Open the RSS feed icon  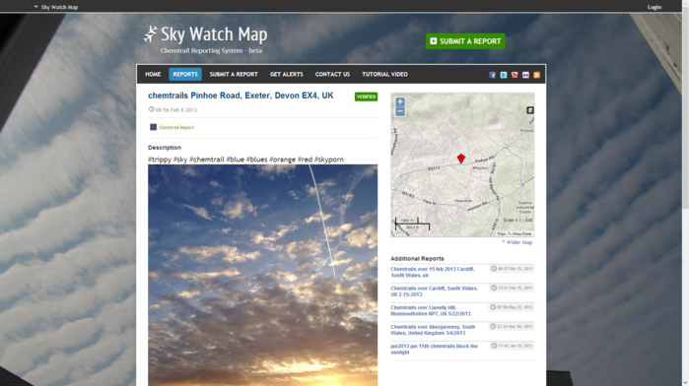pos(536,75)
